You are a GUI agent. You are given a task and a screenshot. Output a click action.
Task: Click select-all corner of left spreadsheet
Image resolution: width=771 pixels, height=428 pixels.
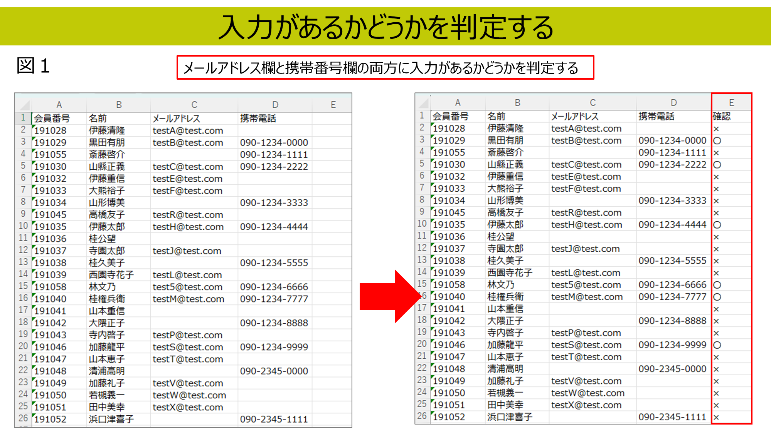point(24,105)
